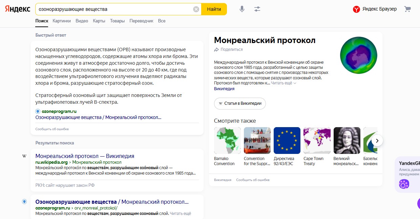Screen dimensions: 420x219
Task: Click the share arrow icon next to Поделиться
Action: [216, 49]
